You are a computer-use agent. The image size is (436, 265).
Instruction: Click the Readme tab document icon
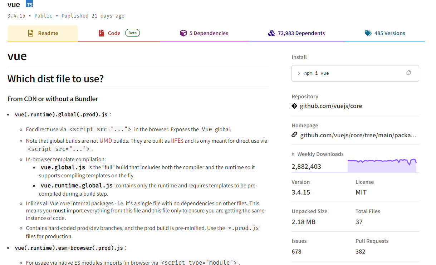click(x=31, y=33)
